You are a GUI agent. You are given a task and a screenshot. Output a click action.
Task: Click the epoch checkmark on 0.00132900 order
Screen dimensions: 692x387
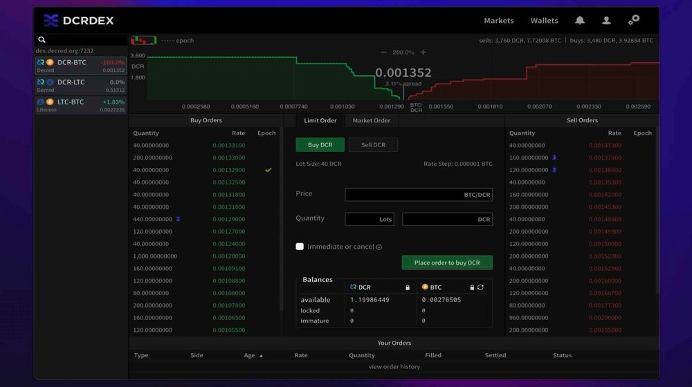268,170
